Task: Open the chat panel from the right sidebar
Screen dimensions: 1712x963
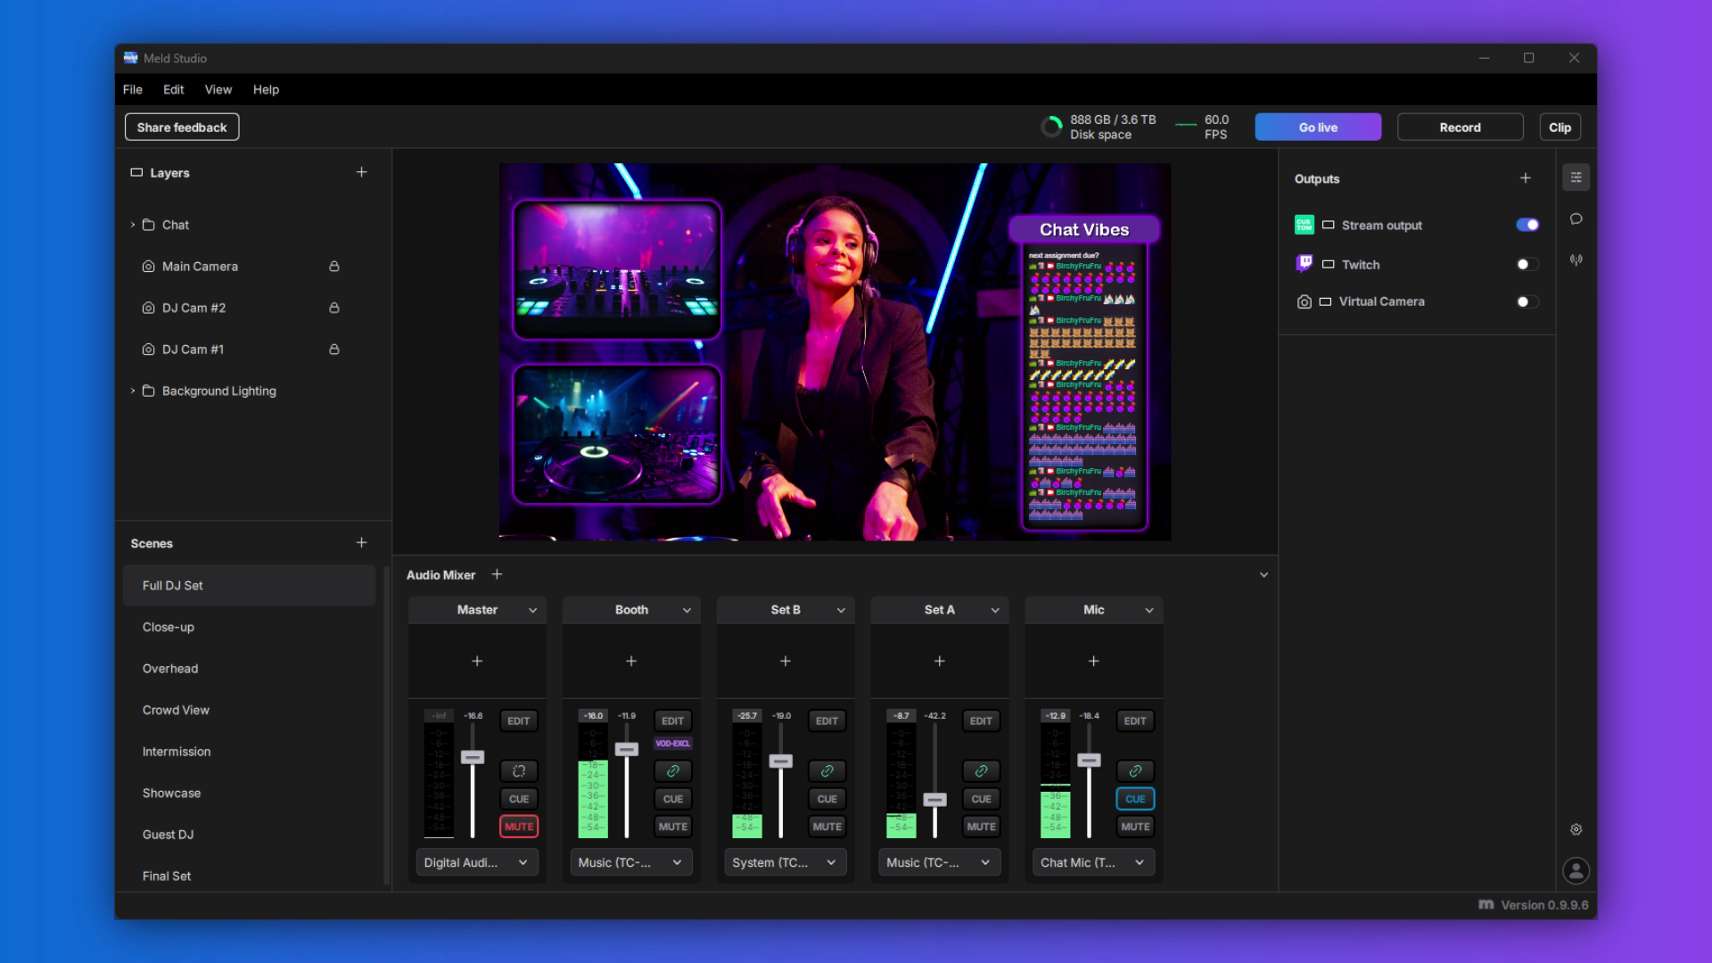Action: pyautogui.click(x=1576, y=218)
